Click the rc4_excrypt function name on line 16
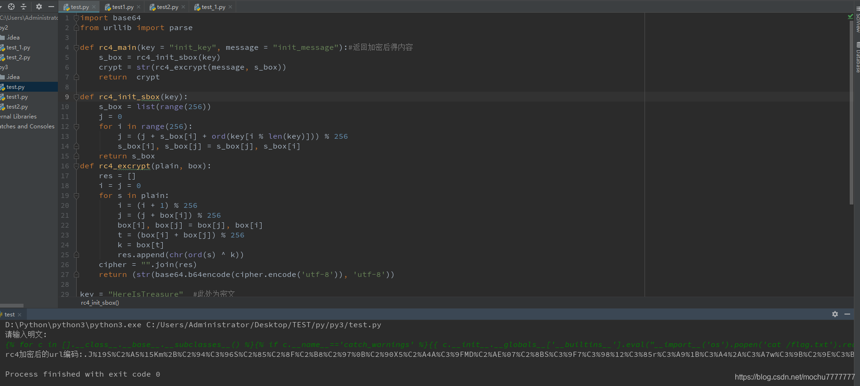 point(125,166)
